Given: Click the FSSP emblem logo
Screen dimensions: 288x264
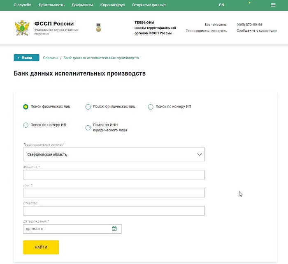Looking at the screenshot, I should click(22, 28).
